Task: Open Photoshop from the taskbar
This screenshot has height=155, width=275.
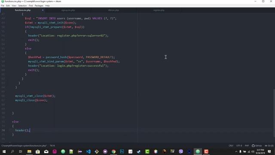Action: tap(122, 152)
